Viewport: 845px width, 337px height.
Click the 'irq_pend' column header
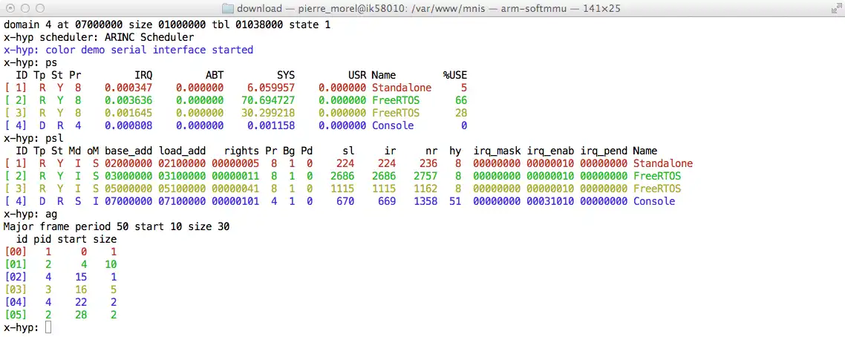coord(604,151)
